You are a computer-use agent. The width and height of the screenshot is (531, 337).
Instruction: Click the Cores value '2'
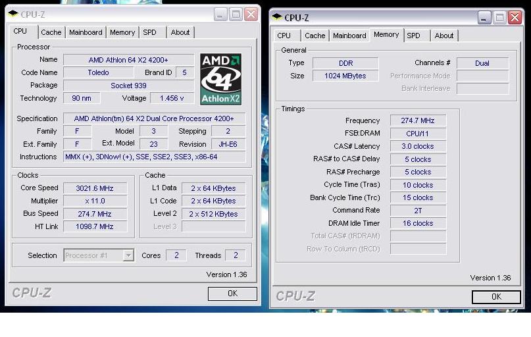click(x=176, y=255)
